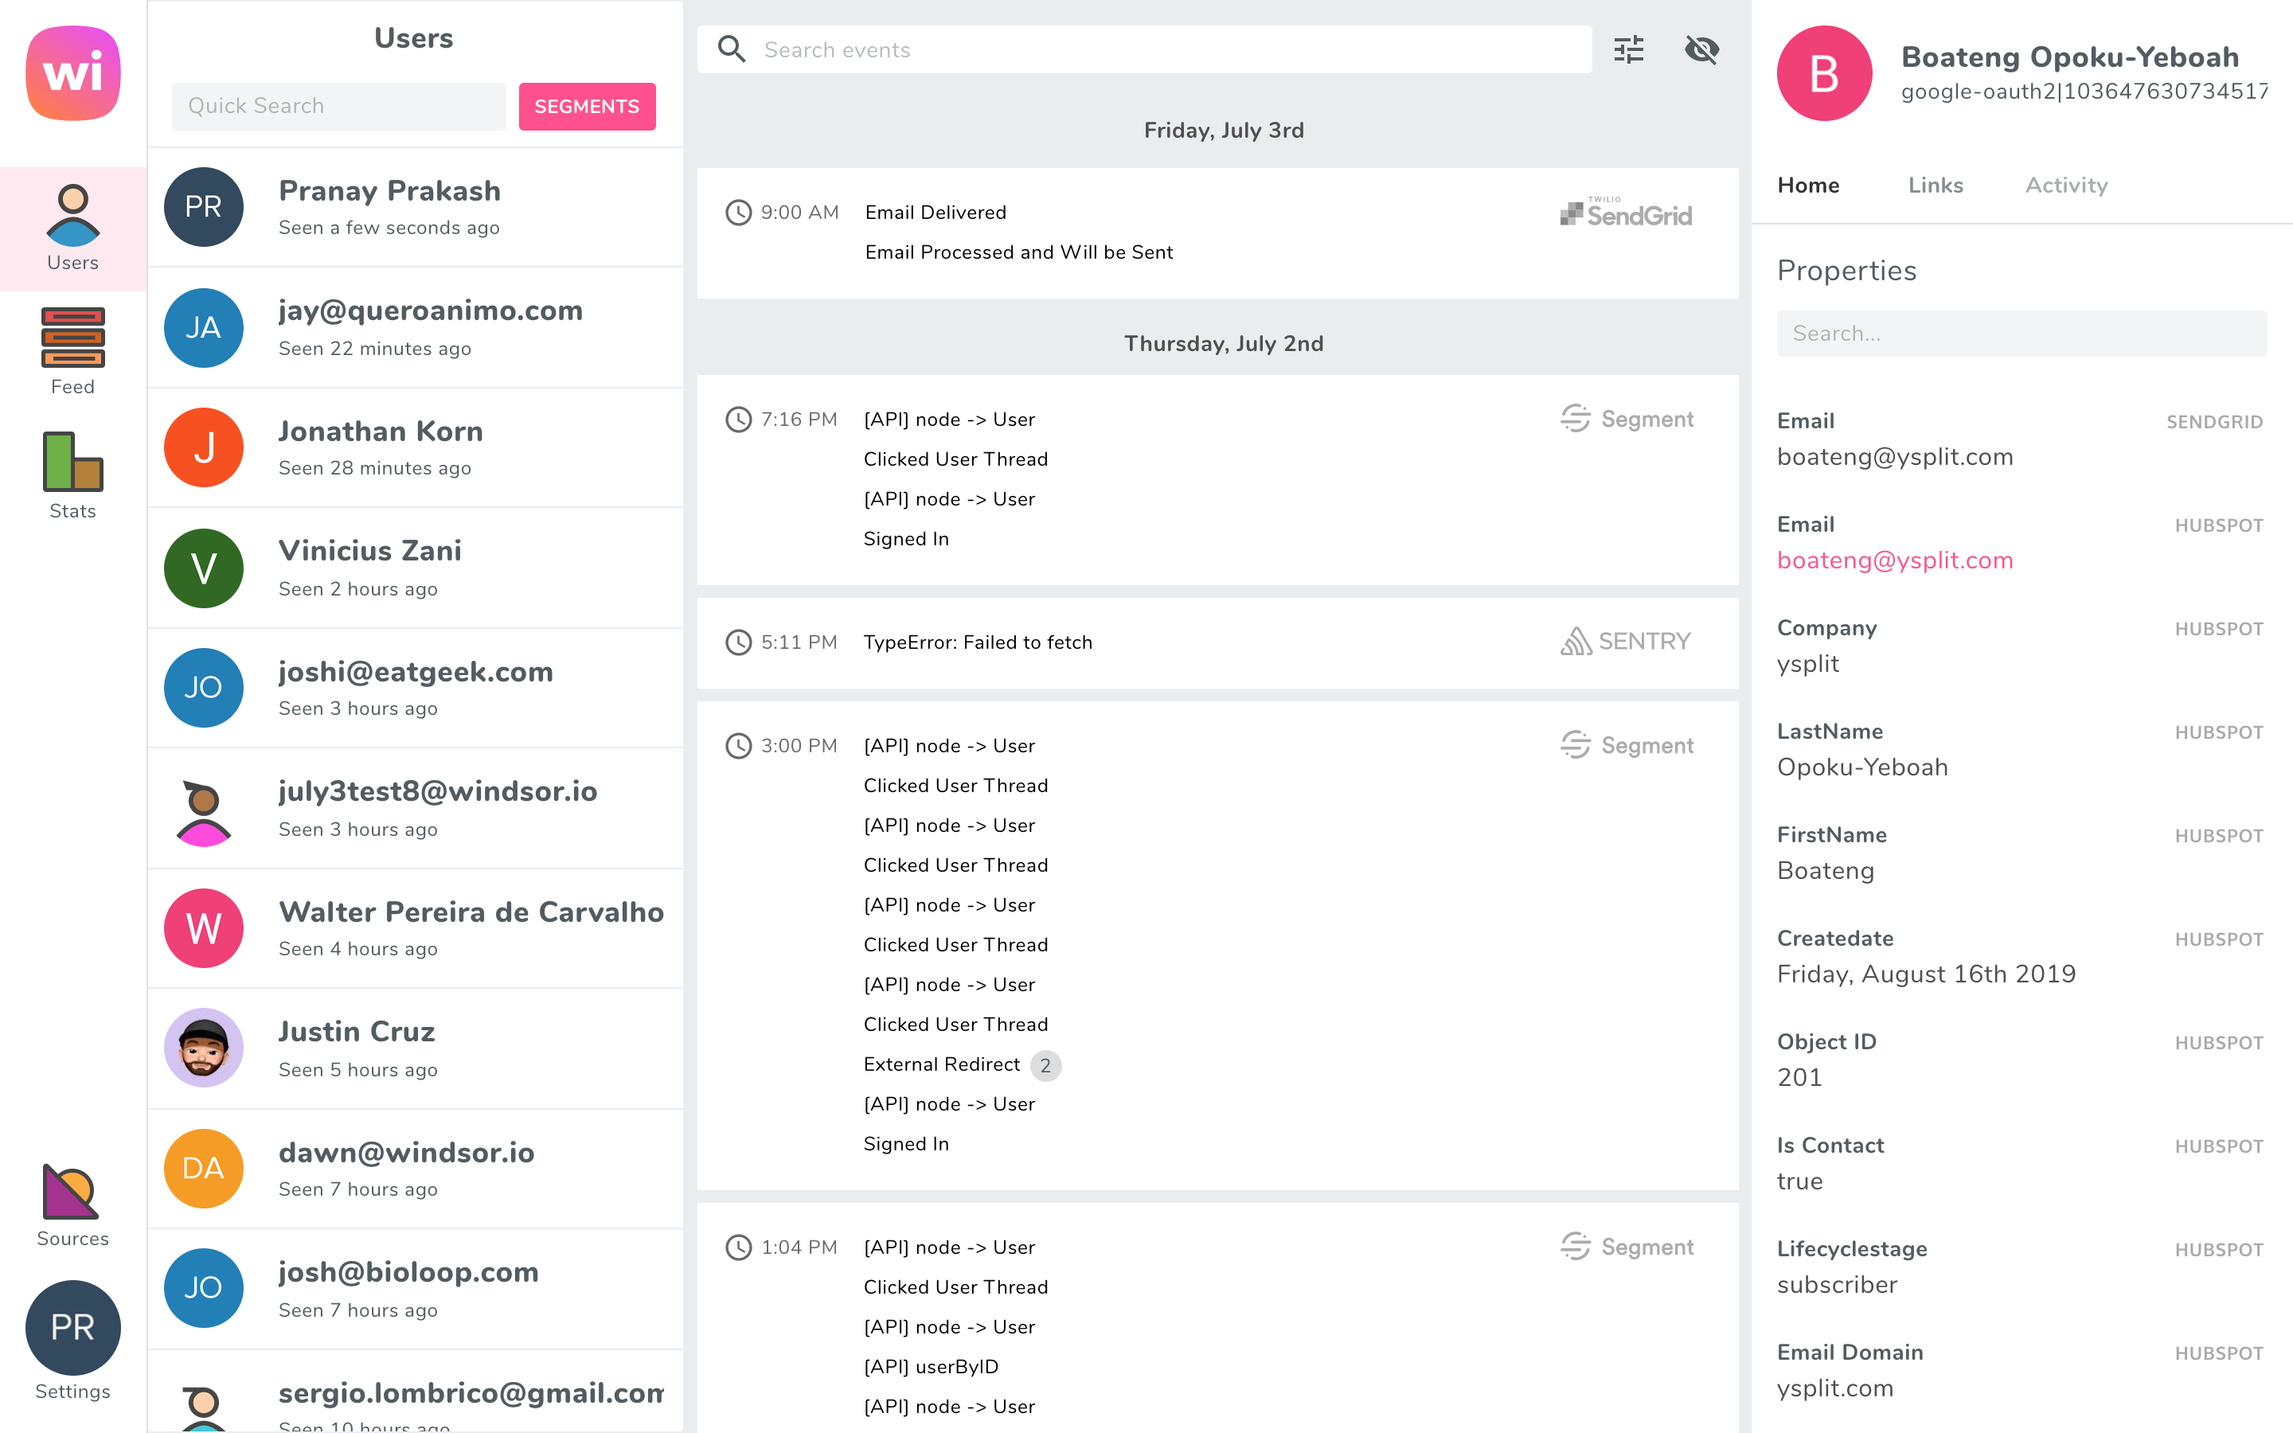Click the Email Domain value ysplit.com

1834,1388
